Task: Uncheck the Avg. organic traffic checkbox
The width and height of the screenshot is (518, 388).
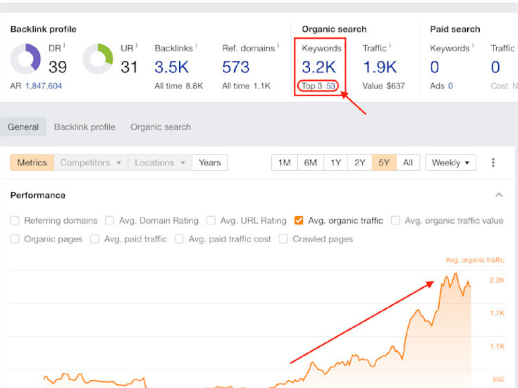Action: click(x=299, y=220)
